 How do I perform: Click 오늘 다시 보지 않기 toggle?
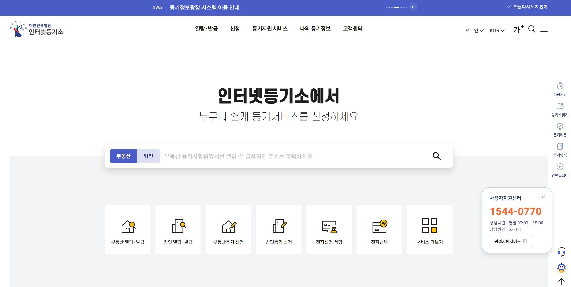[x=527, y=6]
